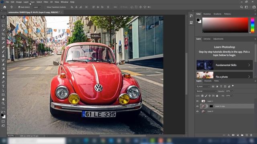Select the Dodge tool
Viewport: 257px width, 144px height.
(3, 77)
